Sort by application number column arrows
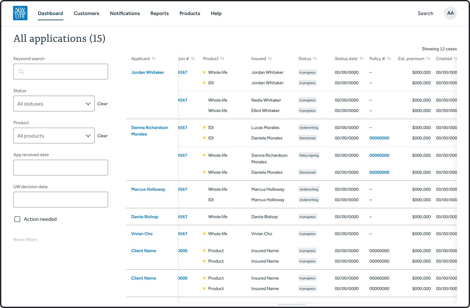This screenshot has height=308, width=470. [x=193, y=59]
